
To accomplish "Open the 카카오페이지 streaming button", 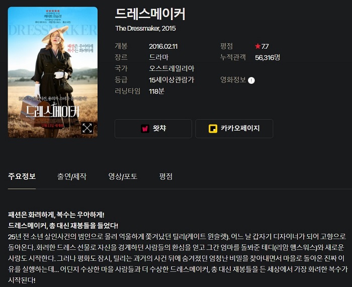I will click(234, 129).
